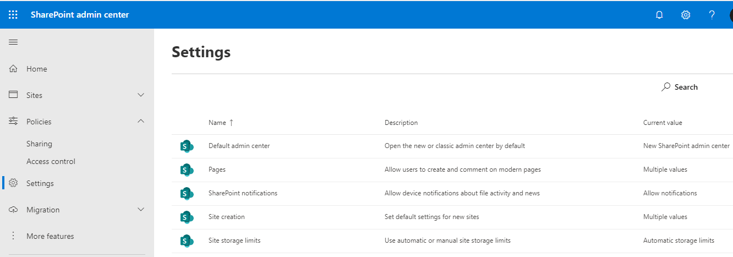Click the Settings page heading
Image resolution: width=733 pixels, height=257 pixels.
pyautogui.click(x=201, y=52)
